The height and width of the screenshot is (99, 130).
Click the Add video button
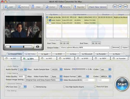10,7
